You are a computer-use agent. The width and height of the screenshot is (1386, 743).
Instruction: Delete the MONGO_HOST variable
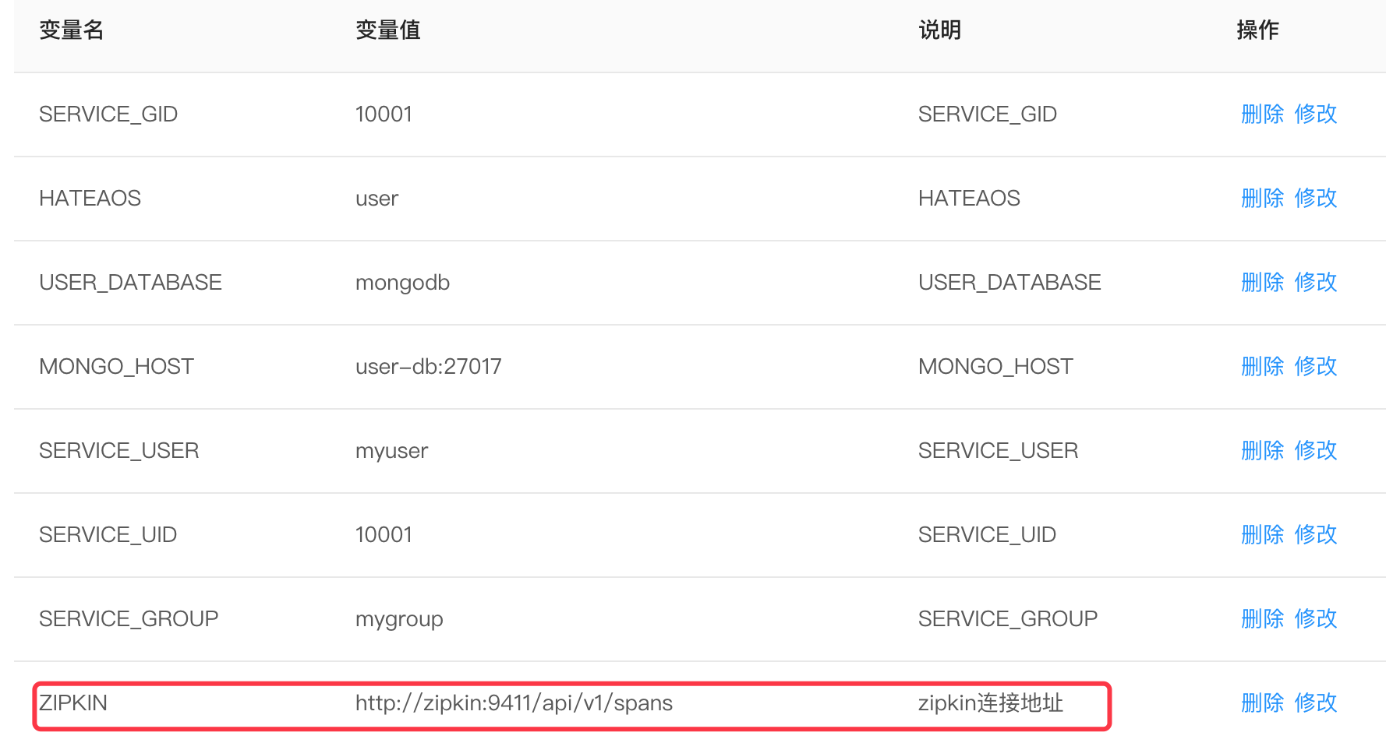coord(1262,366)
